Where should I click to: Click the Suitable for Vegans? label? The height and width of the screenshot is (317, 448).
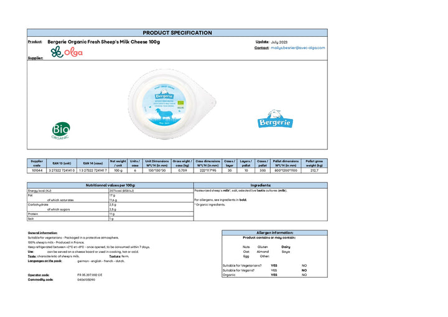(x=238, y=270)
